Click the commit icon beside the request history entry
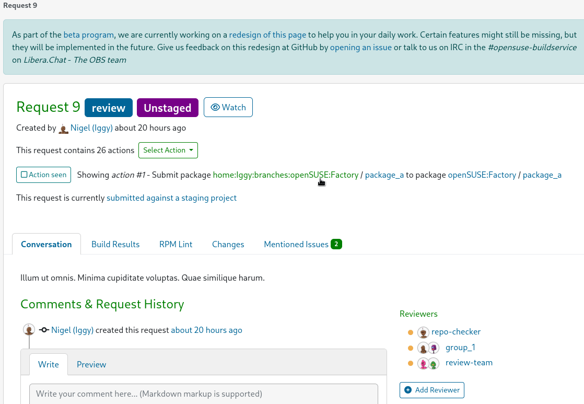584x404 pixels. click(x=45, y=330)
